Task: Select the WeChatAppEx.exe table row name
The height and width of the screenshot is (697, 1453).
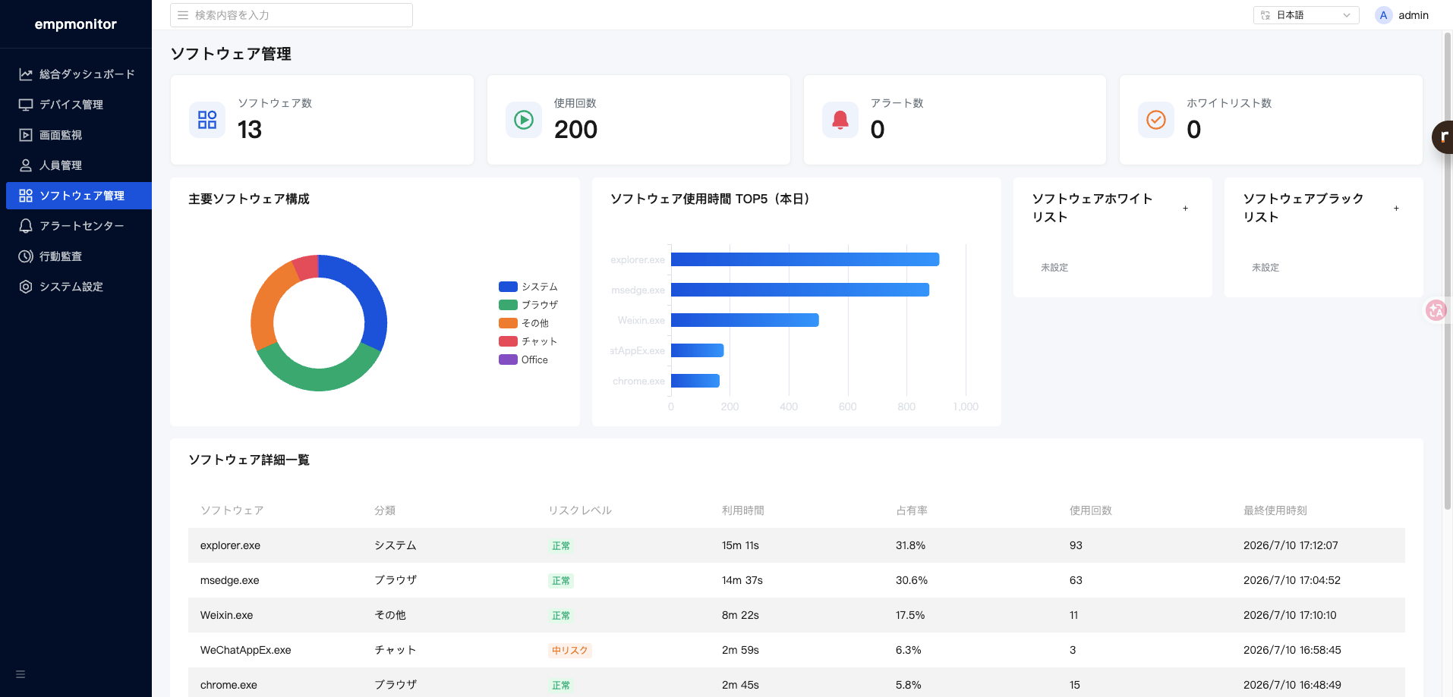Action: pos(246,650)
